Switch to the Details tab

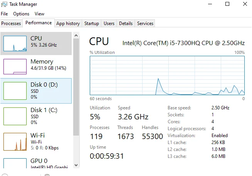(x=126, y=23)
